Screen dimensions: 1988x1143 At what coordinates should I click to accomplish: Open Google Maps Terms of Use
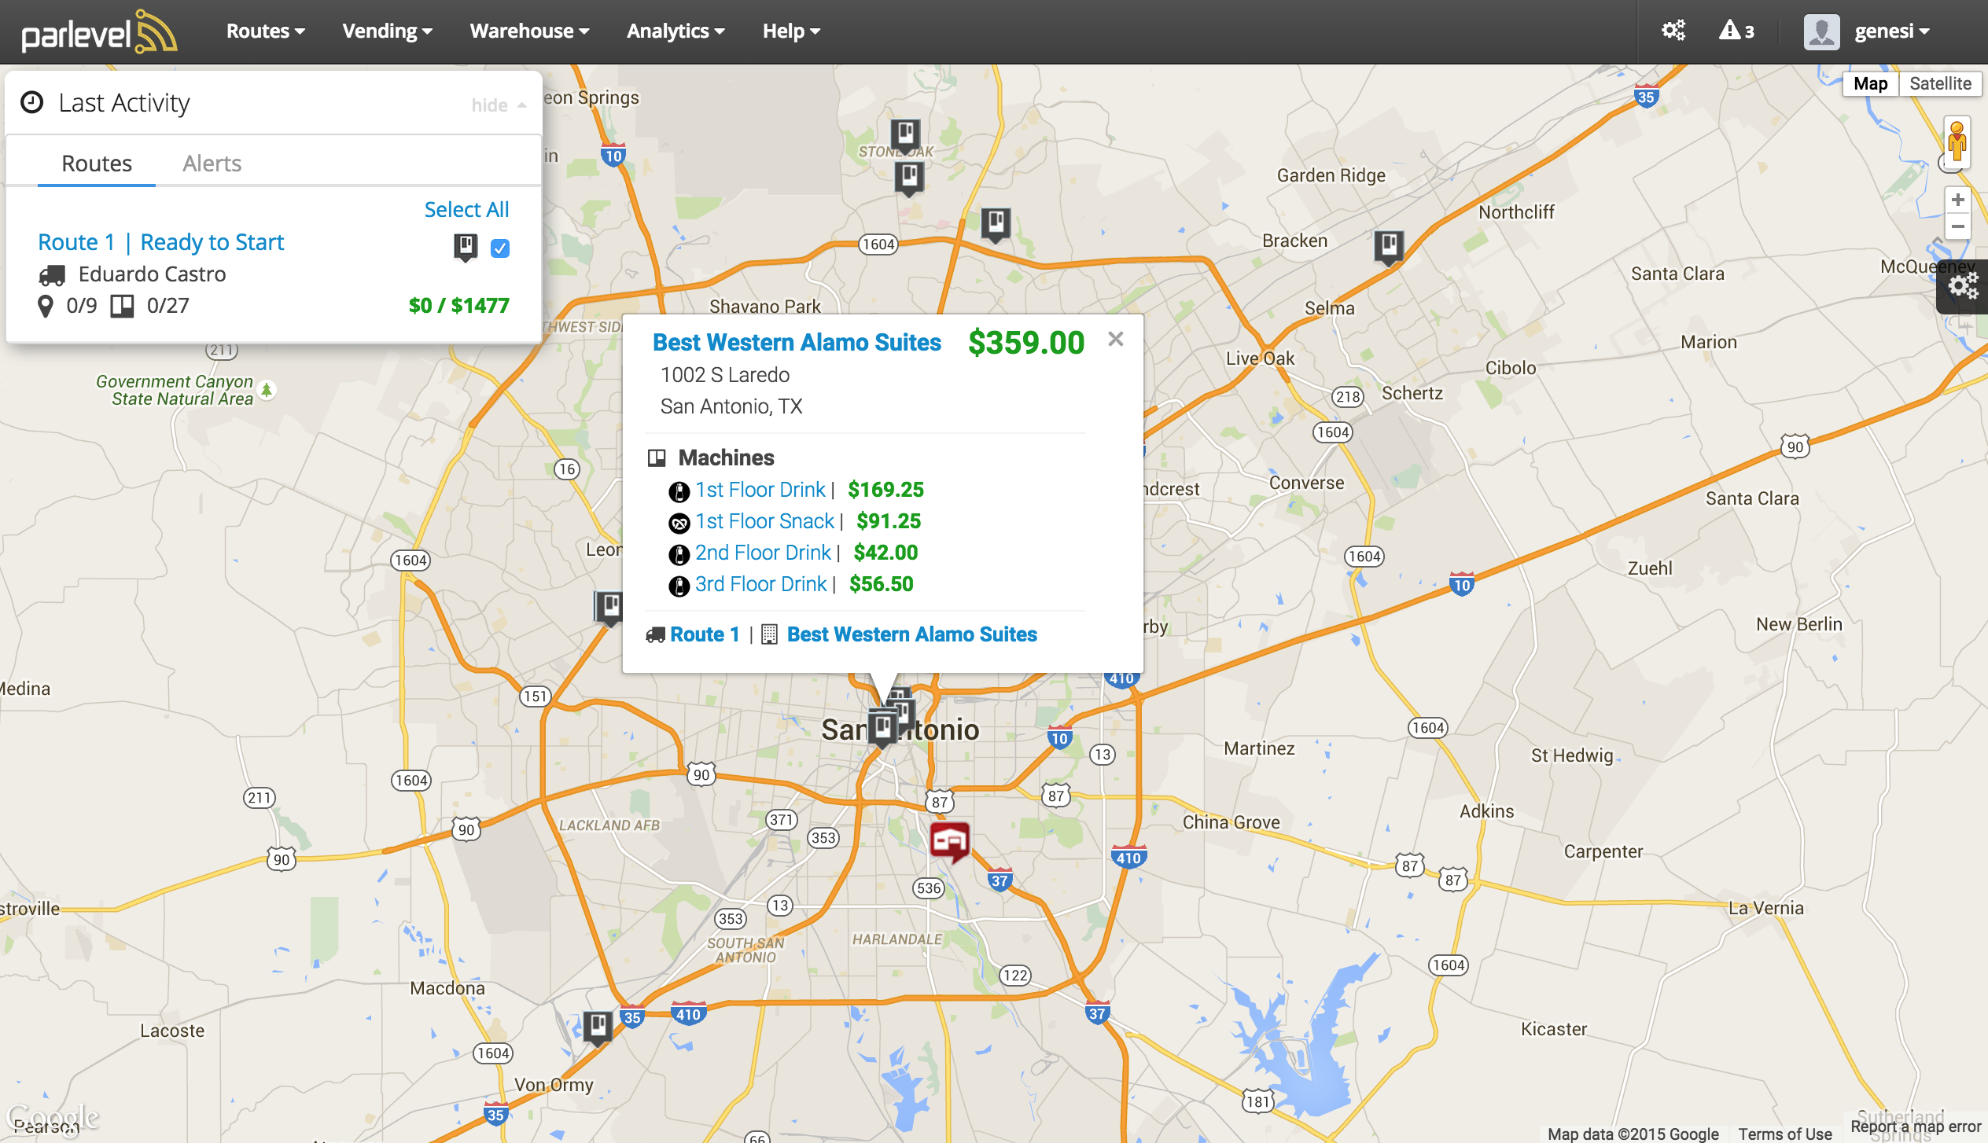1785,1134
